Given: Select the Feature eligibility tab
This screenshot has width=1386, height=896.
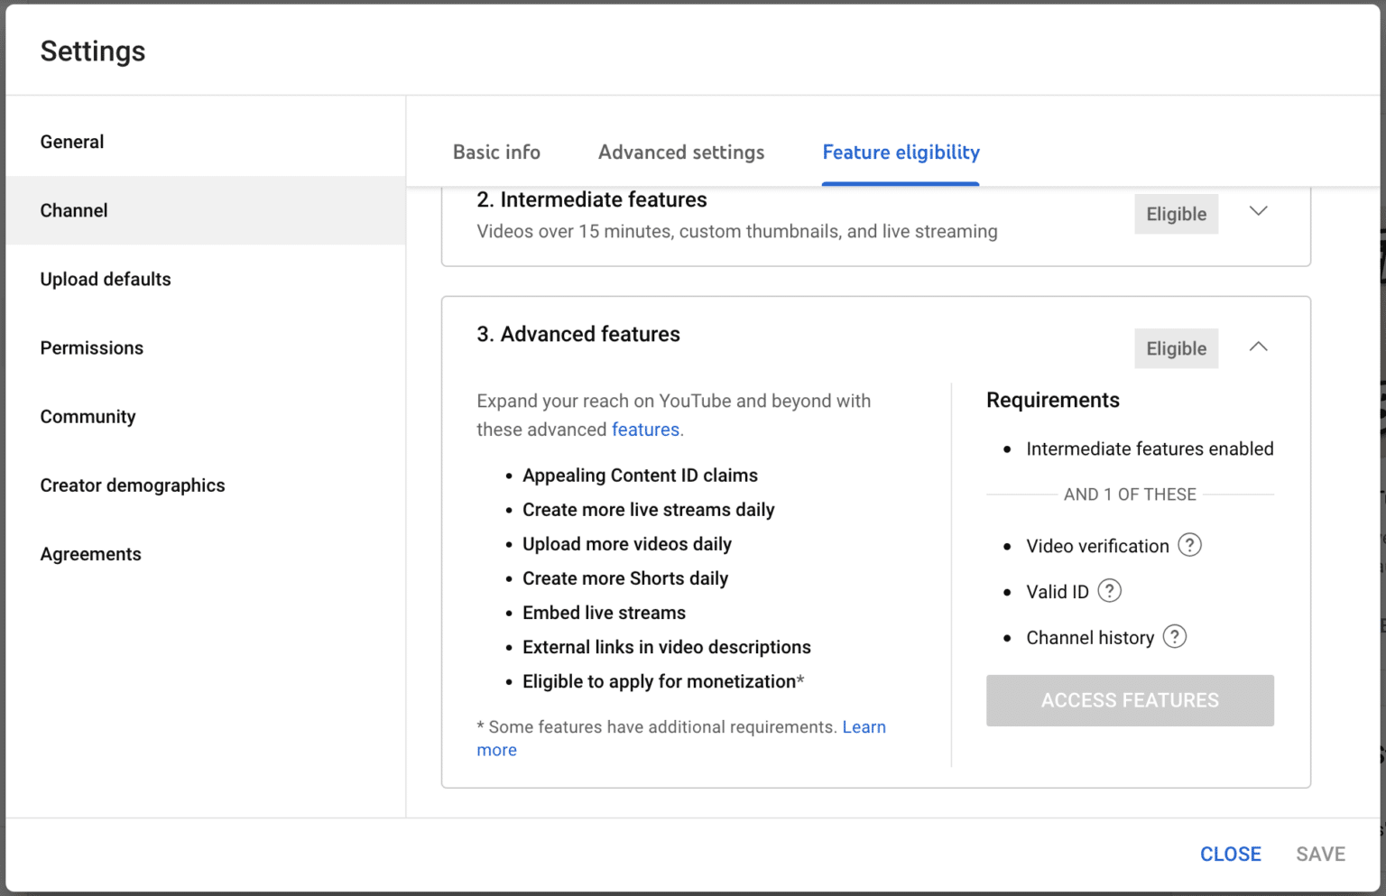Looking at the screenshot, I should point(900,152).
